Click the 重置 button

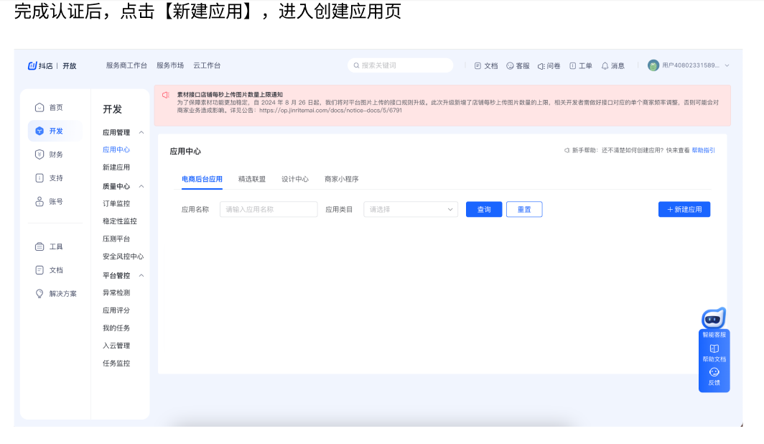pyautogui.click(x=524, y=209)
